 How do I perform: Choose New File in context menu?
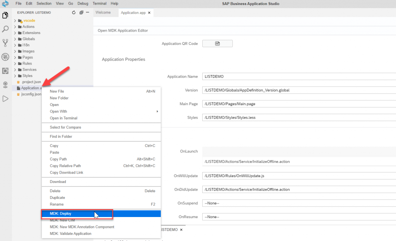pyautogui.click(x=101, y=91)
